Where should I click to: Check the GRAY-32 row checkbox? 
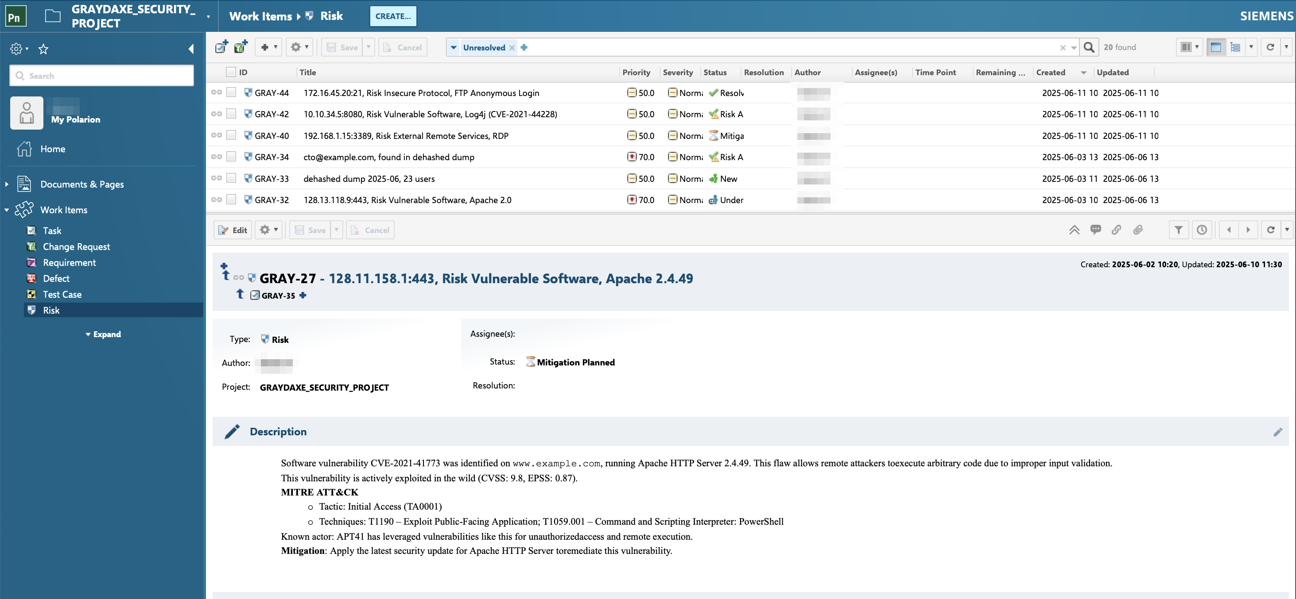point(231,200)
